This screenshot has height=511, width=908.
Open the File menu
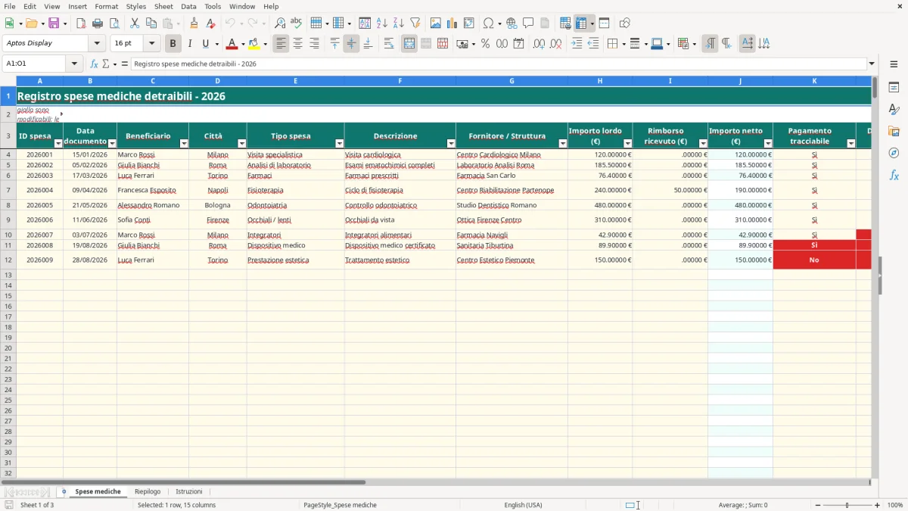pyautogui.click(x=10, y=6)
